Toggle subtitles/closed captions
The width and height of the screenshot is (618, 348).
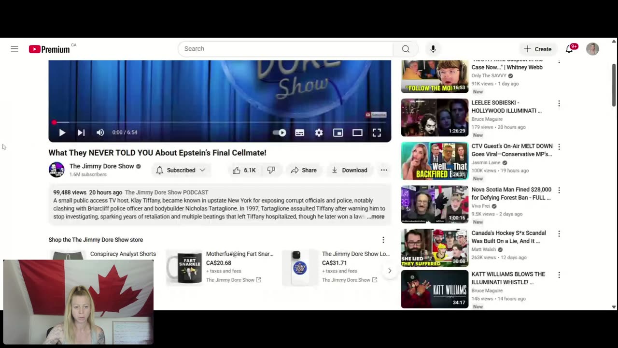coord(299,132)
